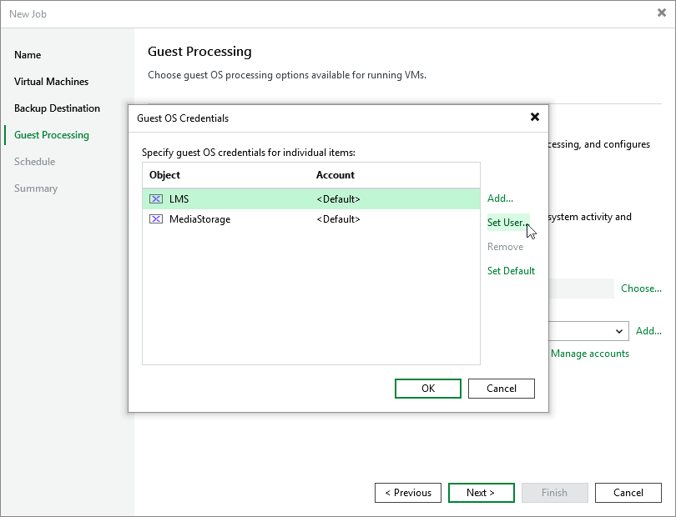676x517 pixels.
Task: Click the MediaStorage VM icon
Action: [156, 219]
